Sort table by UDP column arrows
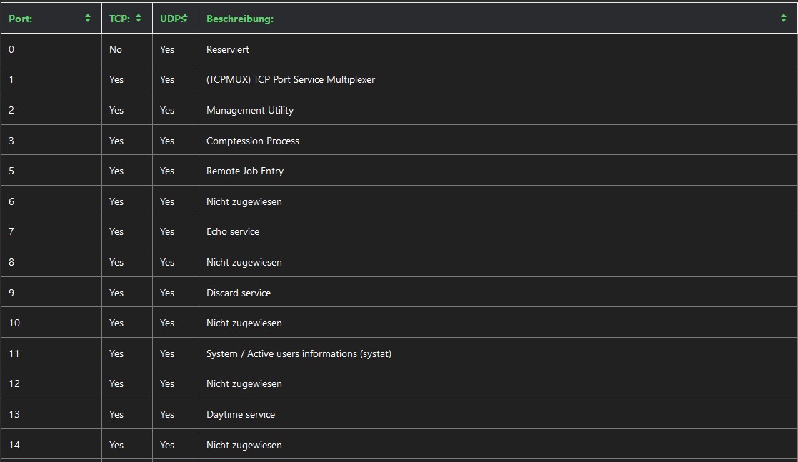 [185, 19]
